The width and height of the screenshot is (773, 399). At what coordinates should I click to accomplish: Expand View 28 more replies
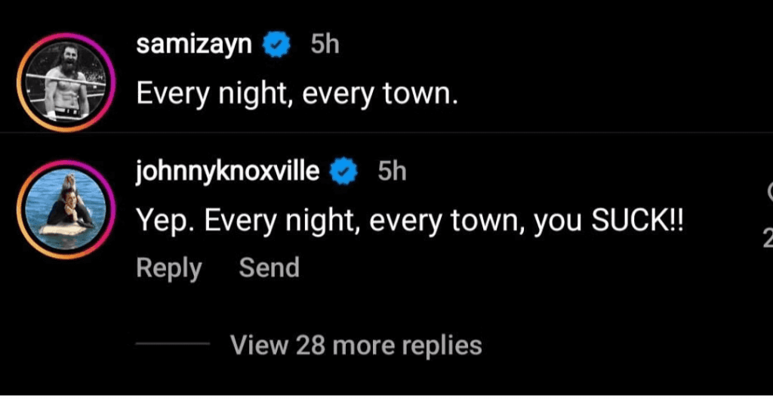[356, 345]
